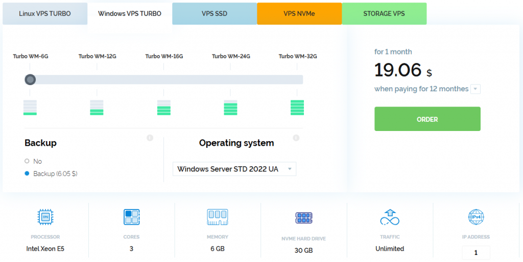Click the processor CPU chip icon
The width and height of the screenshot is (523, 262).
pyautogui.click(x=45, y=217)
